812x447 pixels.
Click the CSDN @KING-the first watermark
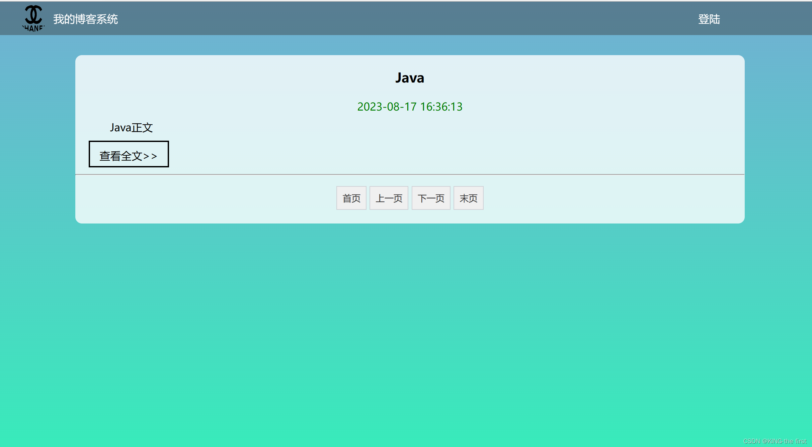(x=775, y=441)
